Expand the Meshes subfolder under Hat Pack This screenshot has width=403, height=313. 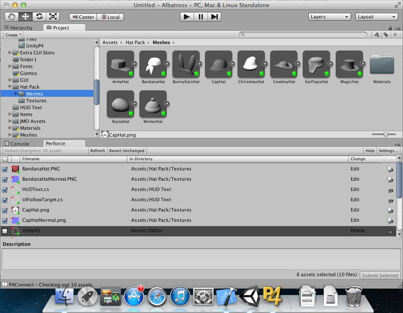click(16, 93)
